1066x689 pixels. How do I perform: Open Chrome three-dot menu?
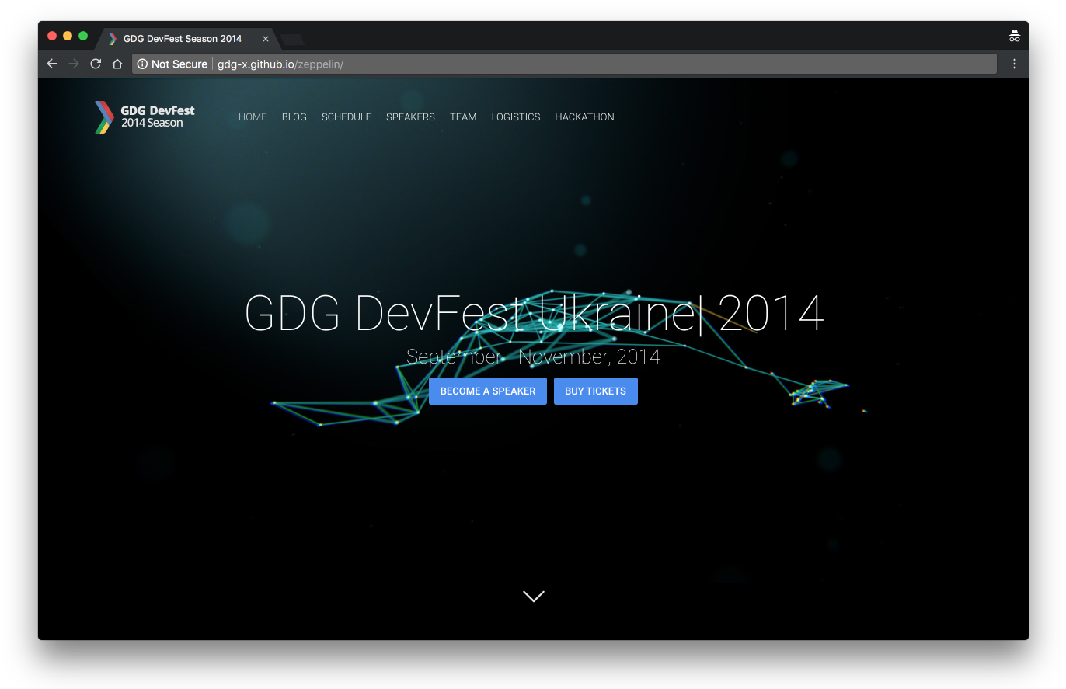point(1014,64)
